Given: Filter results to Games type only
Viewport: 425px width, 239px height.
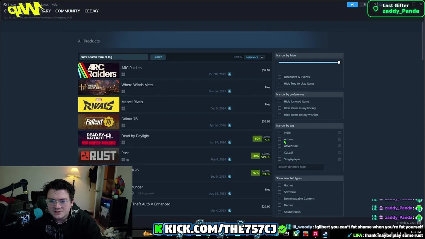Looking at the screenshot, I should point(280,185).
